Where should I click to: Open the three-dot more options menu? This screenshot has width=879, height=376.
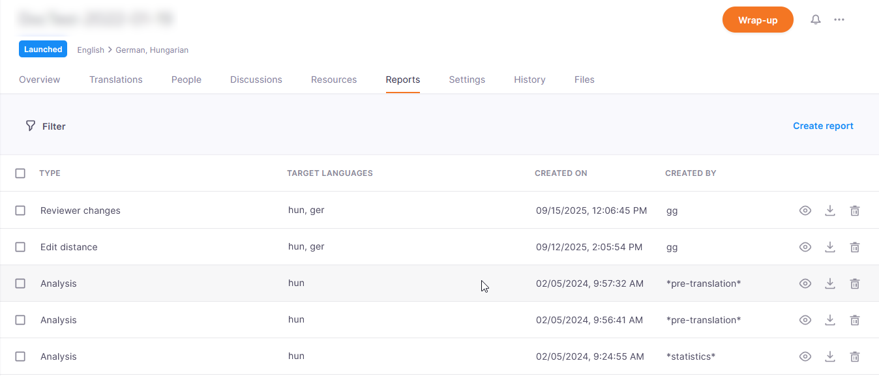pyautogui.click(x=839, y=20)
